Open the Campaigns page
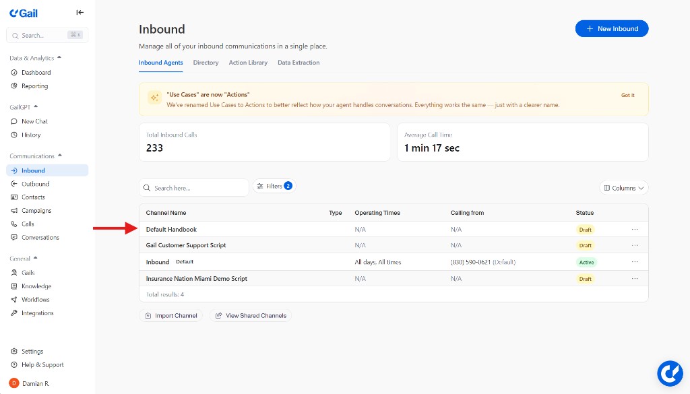The image size is (690, 394). click(x=36, y=210)
